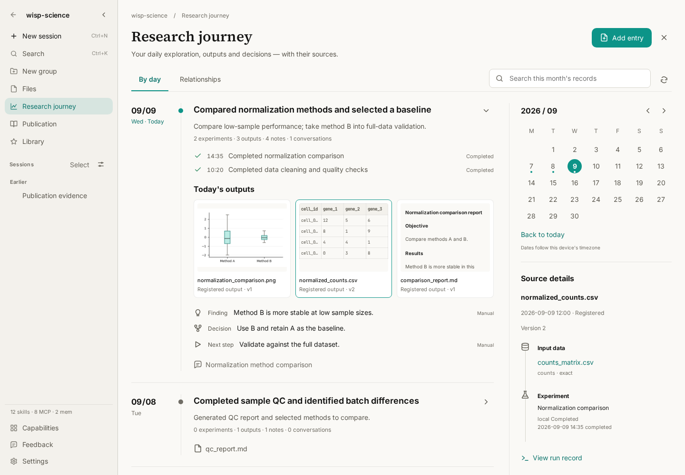The image size is (685, 475).
Task: Open the Library section
Action: 59,142
